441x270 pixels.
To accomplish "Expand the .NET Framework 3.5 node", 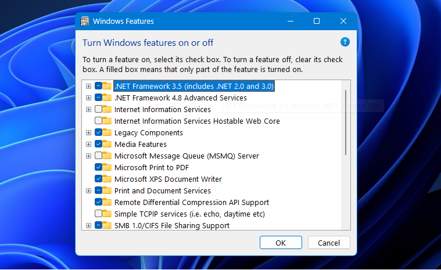I will tap(88, 86).
